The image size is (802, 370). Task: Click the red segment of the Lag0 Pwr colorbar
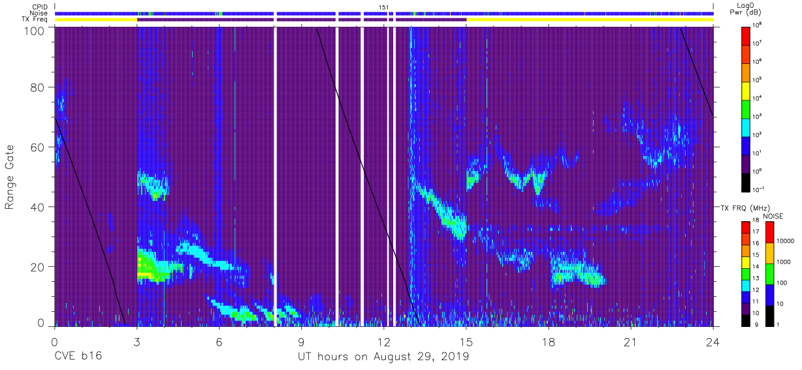pyautogui.click(x=746, y=36)
